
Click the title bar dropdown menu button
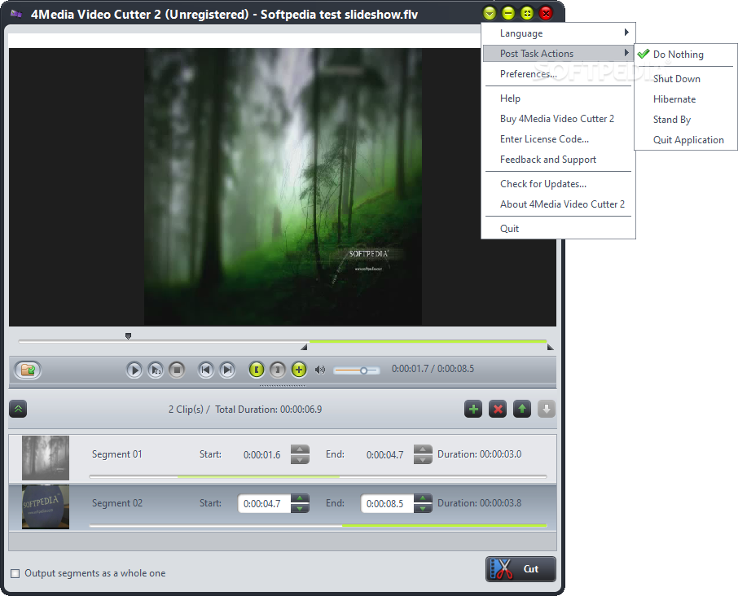tap(490, 13)
